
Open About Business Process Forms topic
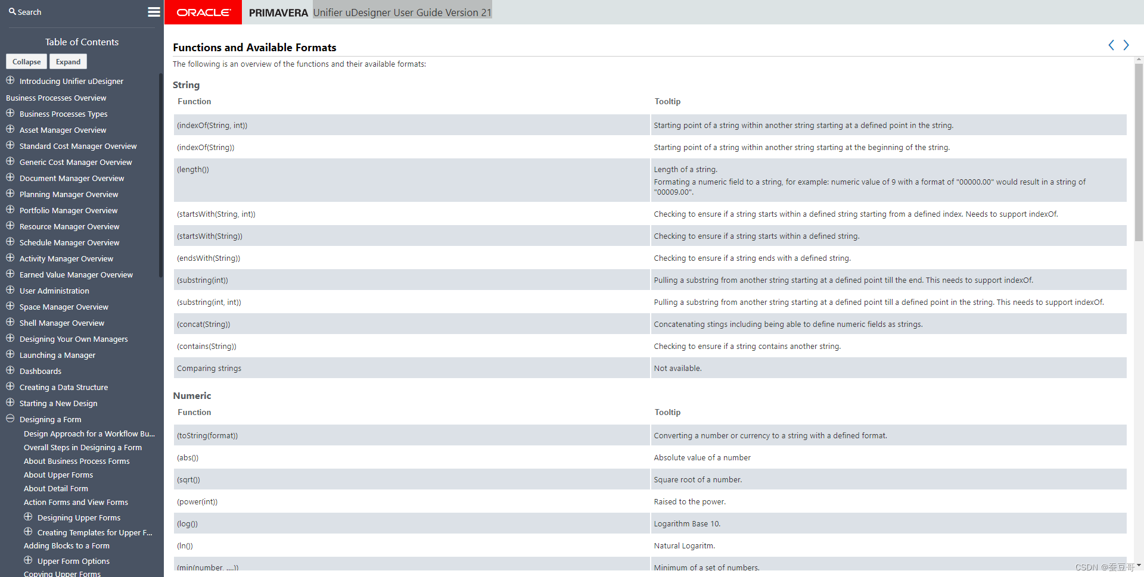77,461
